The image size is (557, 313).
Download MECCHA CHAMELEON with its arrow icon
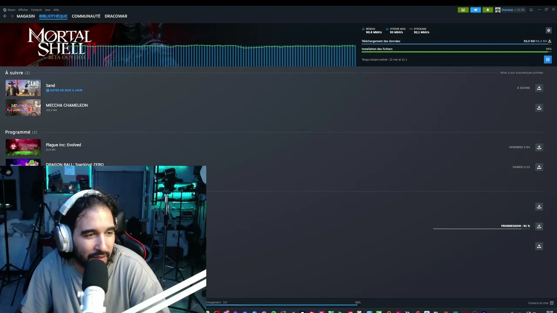point(539,108)
